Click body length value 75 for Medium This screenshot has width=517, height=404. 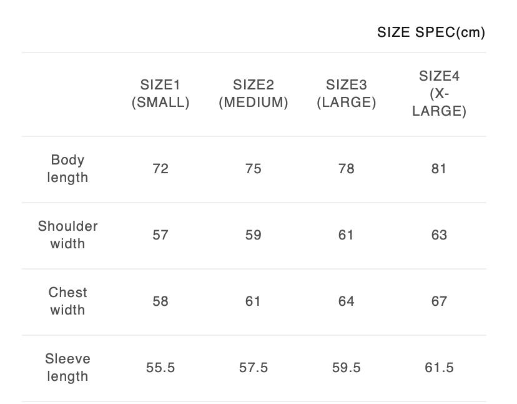click(254, 169)
